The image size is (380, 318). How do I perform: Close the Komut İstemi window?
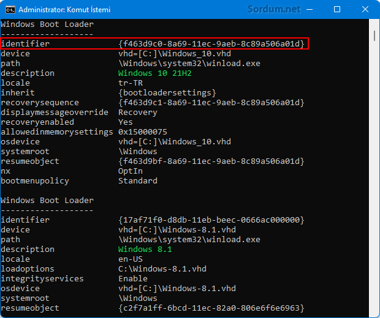[365, 9]
